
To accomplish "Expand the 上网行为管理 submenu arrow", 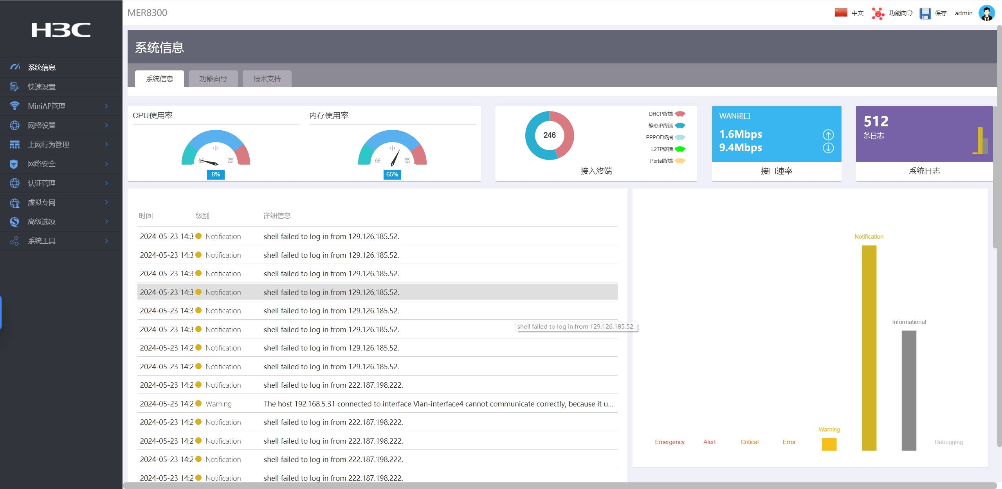I will point(106,144).
